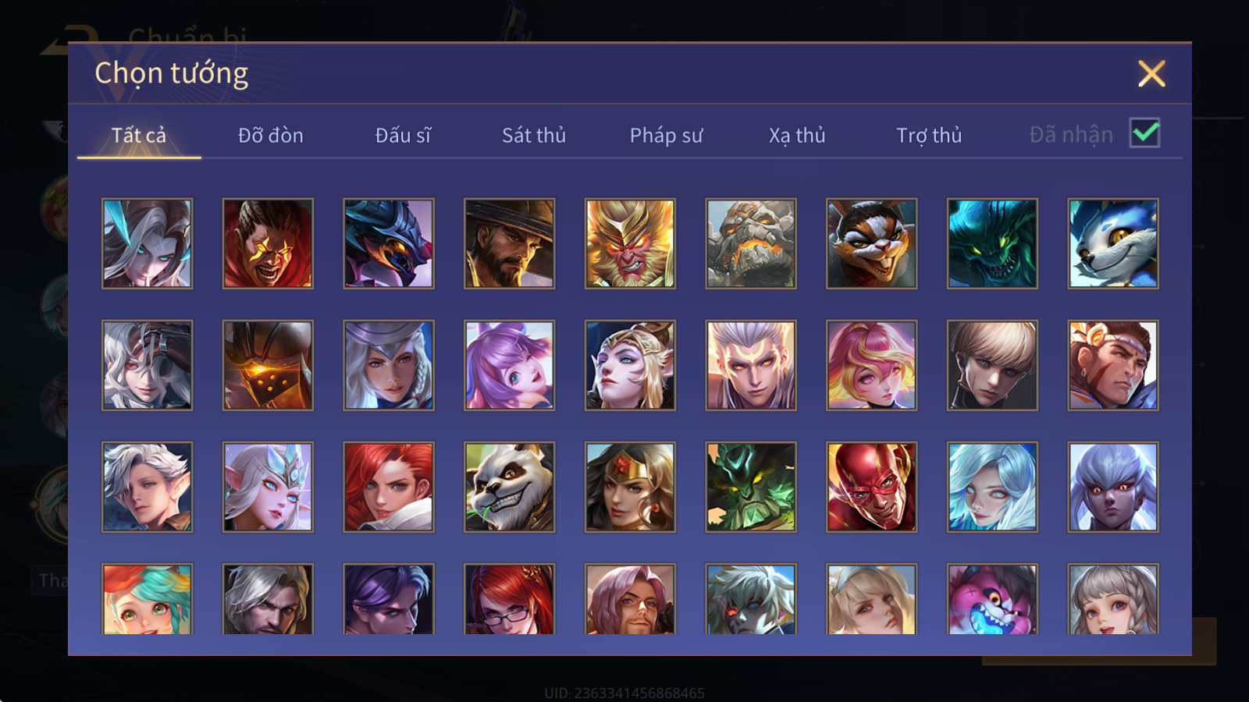
Task: Pick the red Flash hero portrait
Action: pos(871,487)
